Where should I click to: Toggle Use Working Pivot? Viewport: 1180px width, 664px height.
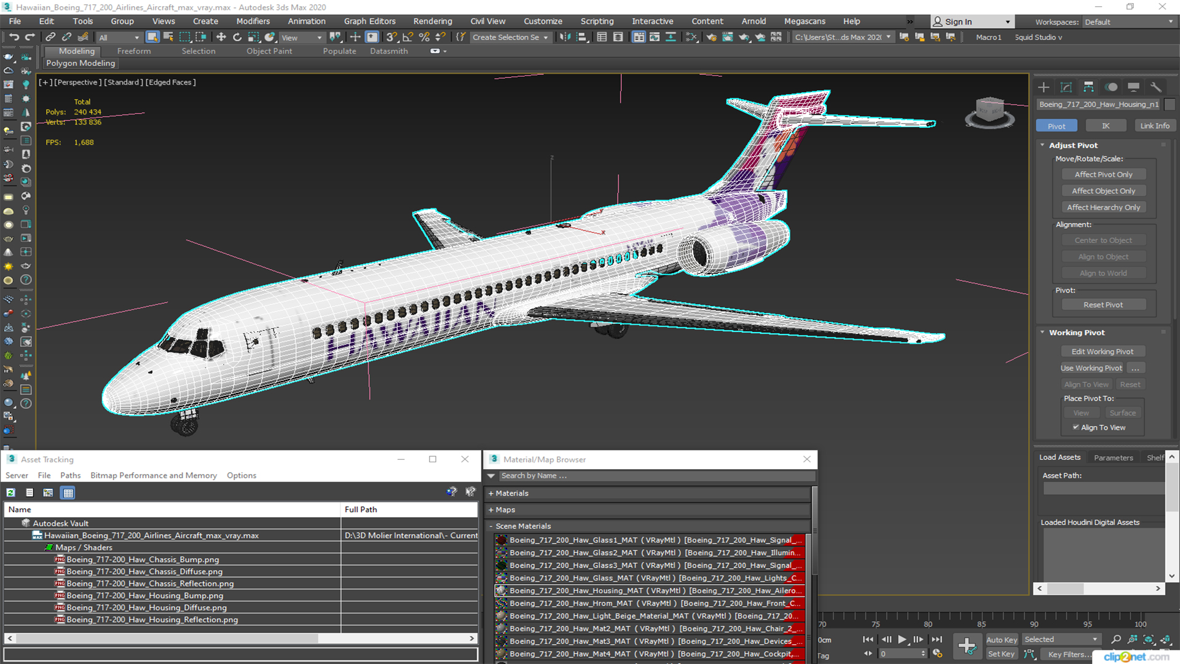point(1091,368)
